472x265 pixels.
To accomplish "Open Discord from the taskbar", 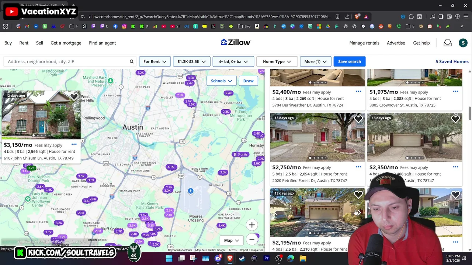I will point(218,258).
